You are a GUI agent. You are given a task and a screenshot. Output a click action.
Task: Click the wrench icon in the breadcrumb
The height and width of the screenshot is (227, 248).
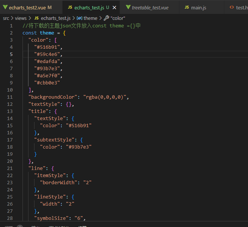coord(106,18)
